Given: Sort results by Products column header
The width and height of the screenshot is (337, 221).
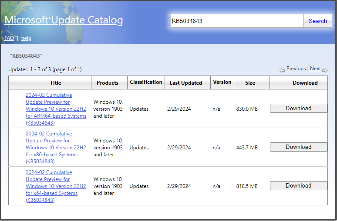Looking at the screenshot, I should point(109,82).
